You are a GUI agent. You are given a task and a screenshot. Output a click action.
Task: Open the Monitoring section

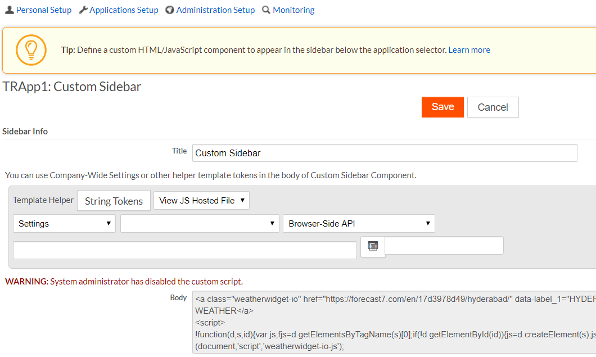pyautogui.click(x=294, y=10)
